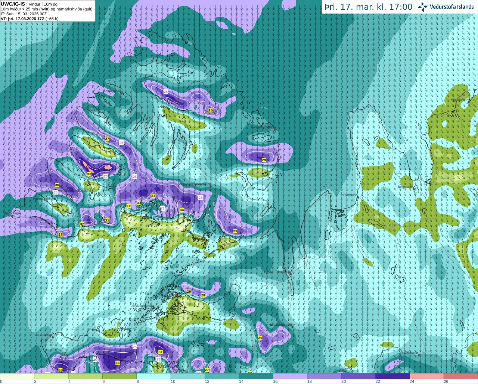Image resolution: width=478 pixels, height=384 pixels.
Task: Click the Hveravellir station label
Action: click(x=410, y=353)
